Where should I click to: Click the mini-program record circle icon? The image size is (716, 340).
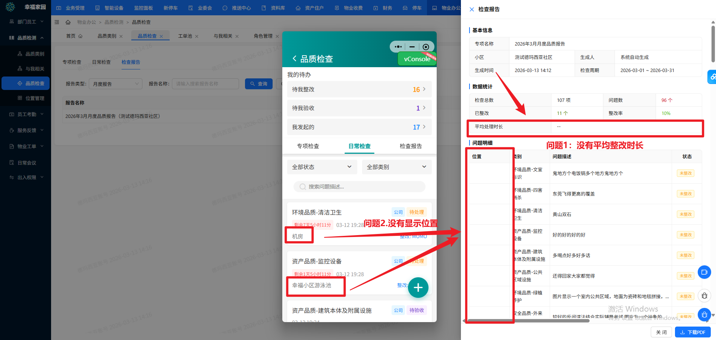pos(426,47)
